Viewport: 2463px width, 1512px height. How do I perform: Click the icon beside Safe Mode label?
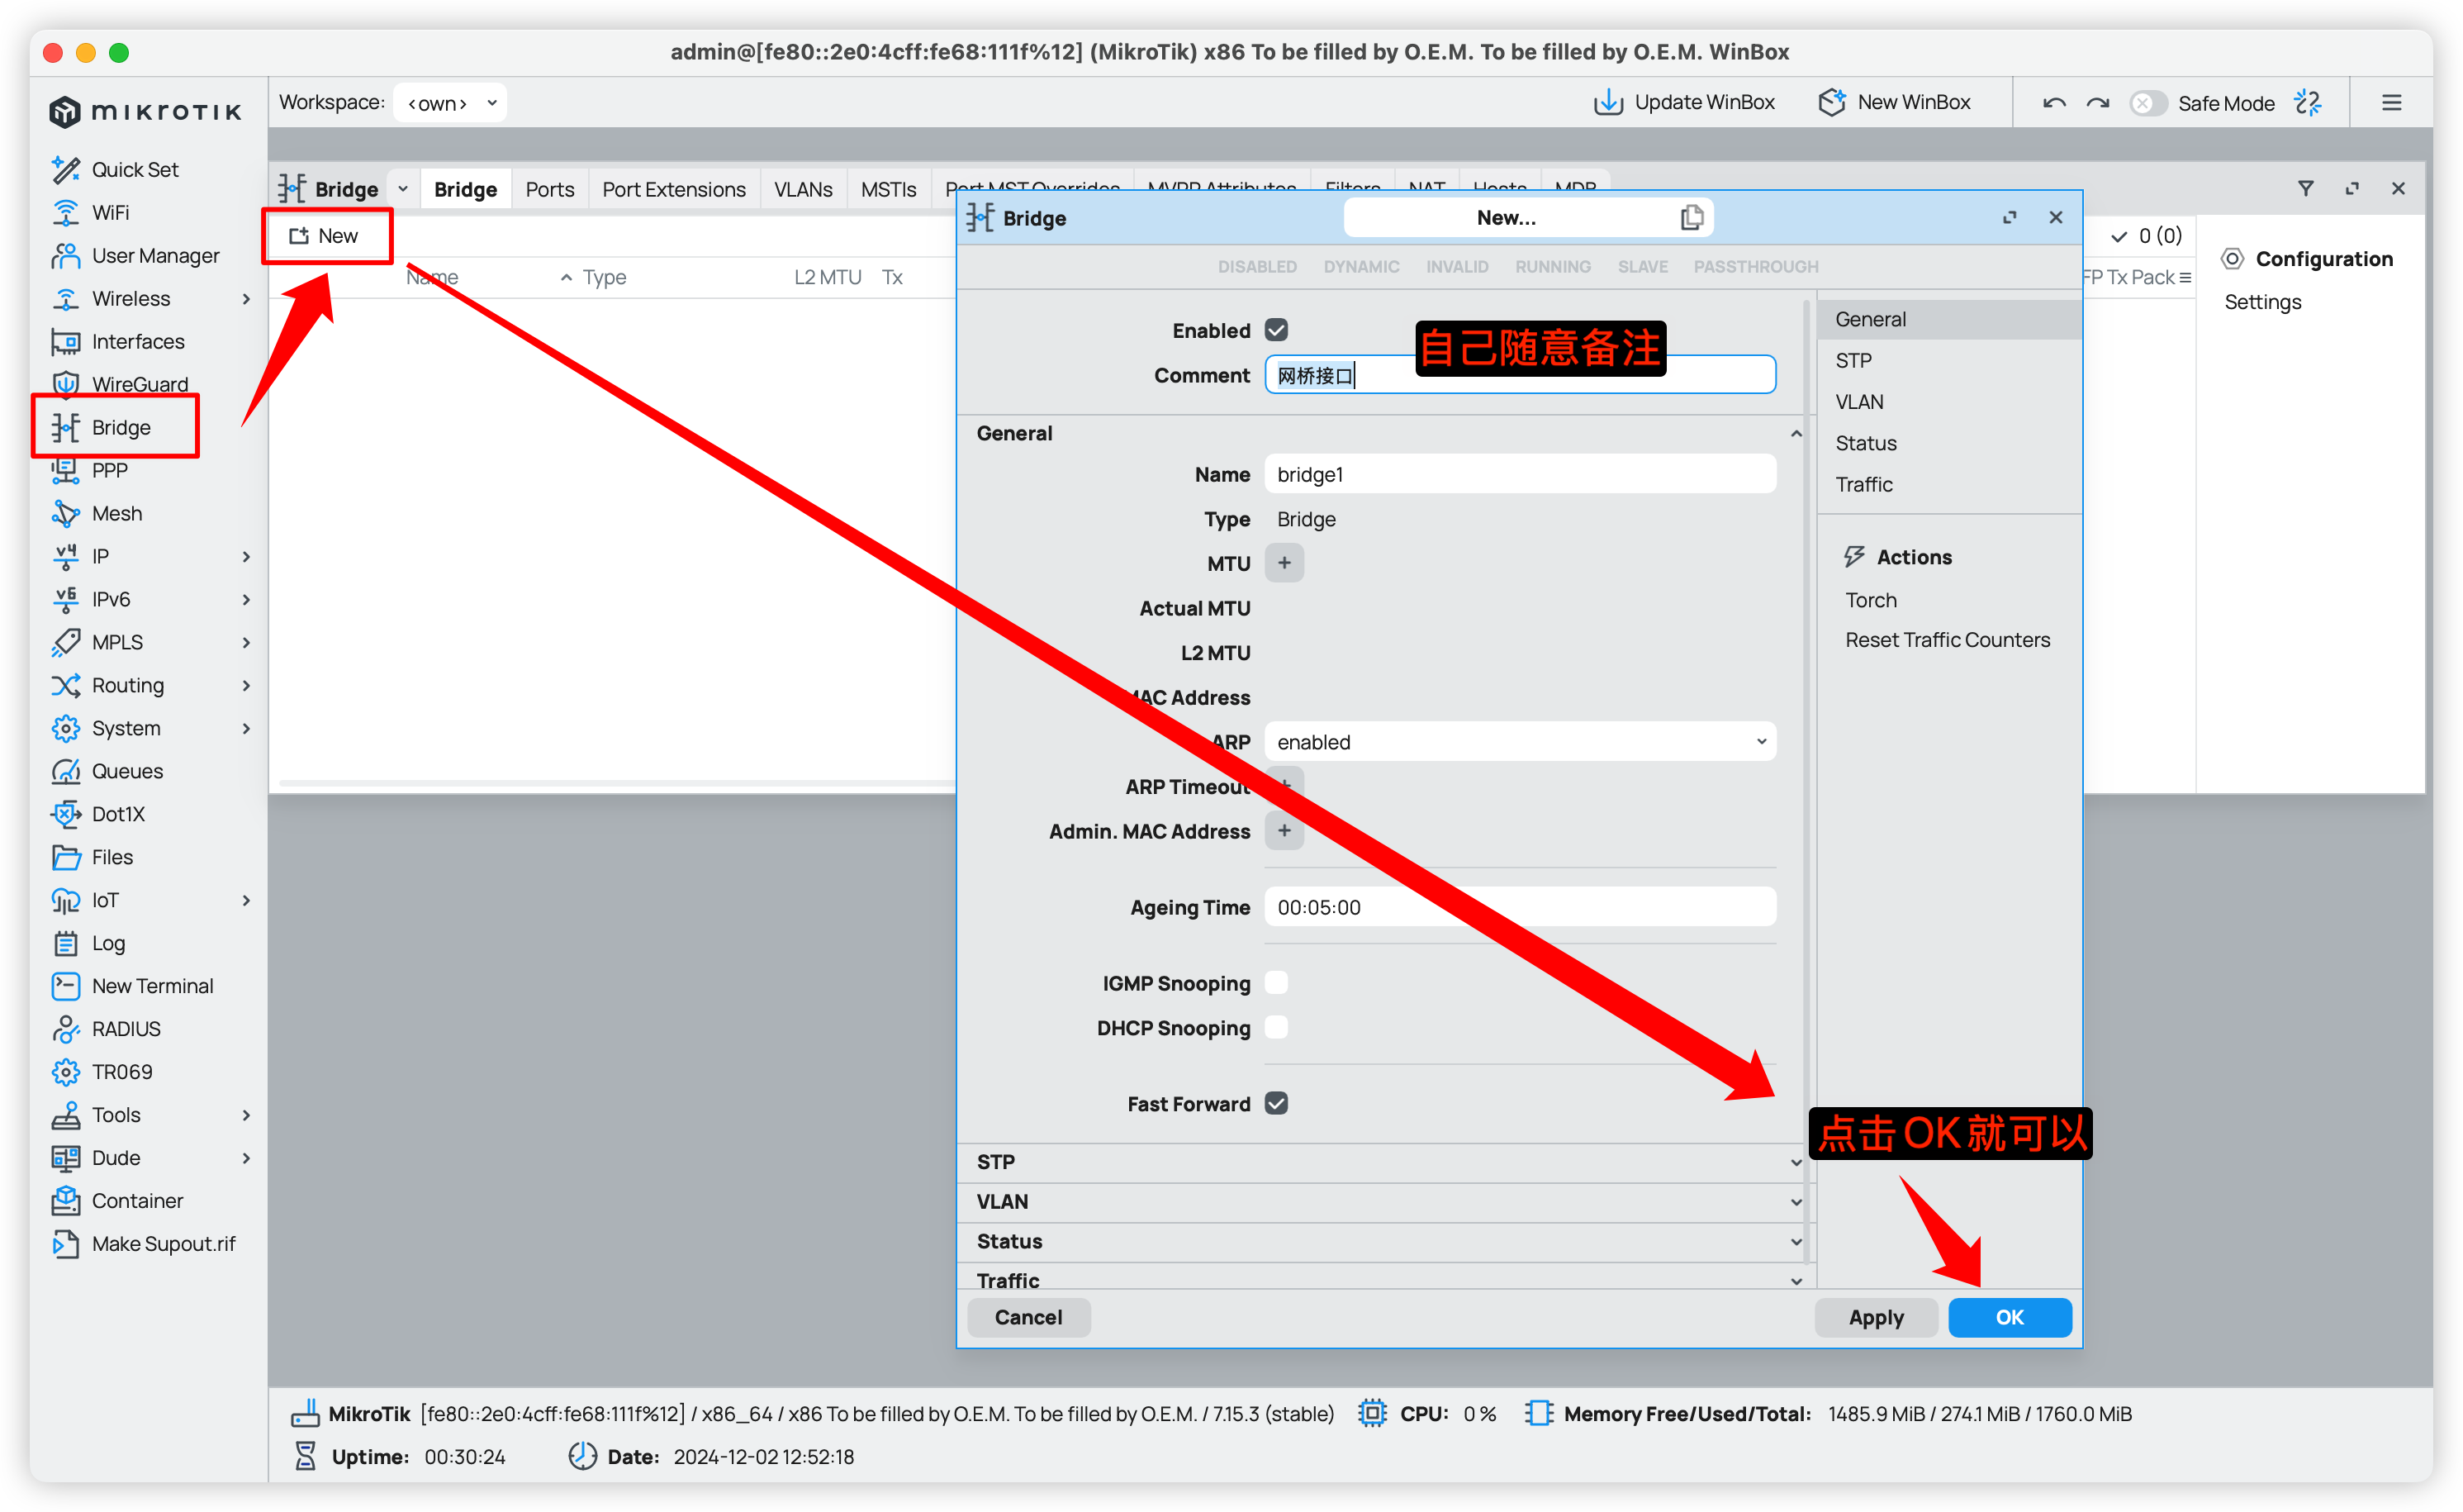tap(2308, 102)
